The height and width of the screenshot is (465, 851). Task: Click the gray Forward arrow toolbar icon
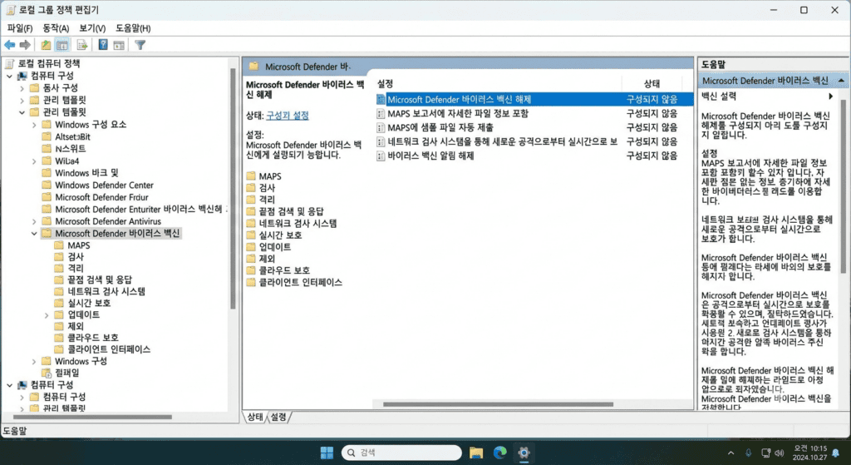25,45
